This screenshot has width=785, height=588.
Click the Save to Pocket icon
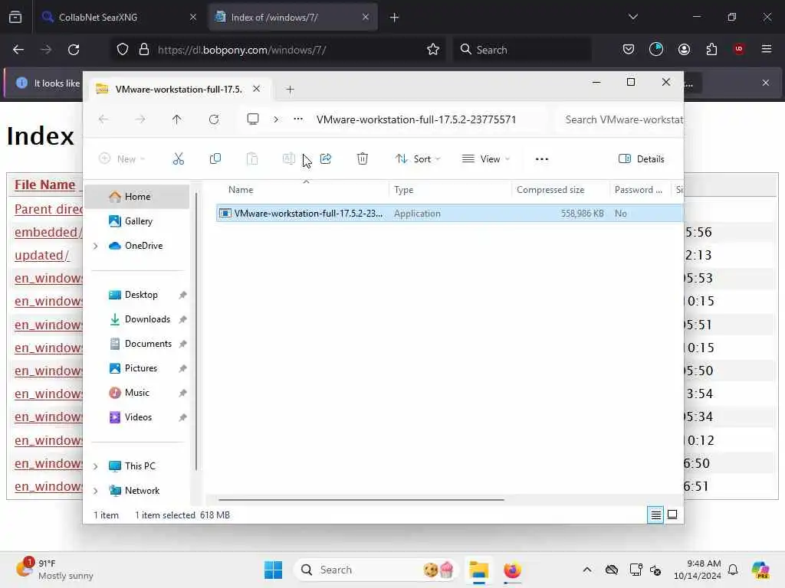pyautogui.click(x=629, y=49)
